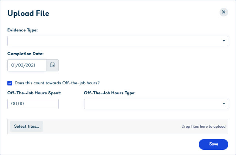Click the 'Completion Date:' label

(x=25, y=54)
